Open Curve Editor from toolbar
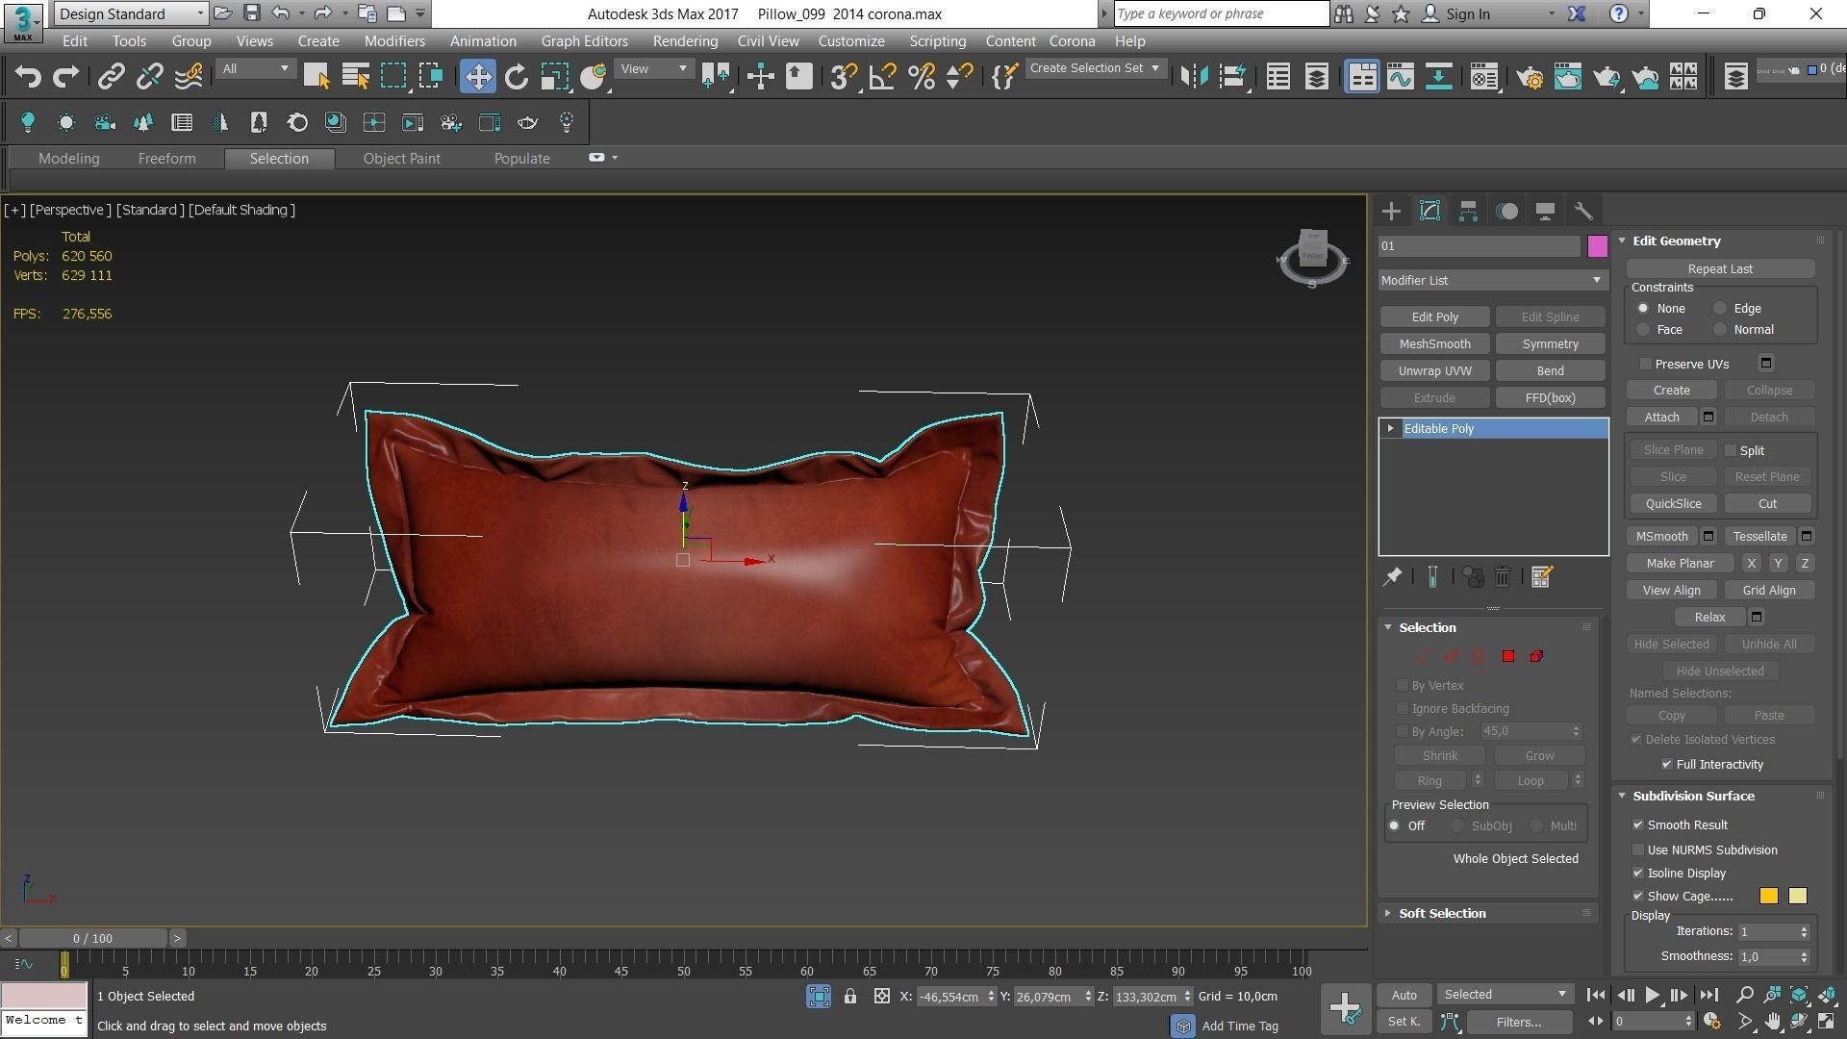 point(1400,77)
